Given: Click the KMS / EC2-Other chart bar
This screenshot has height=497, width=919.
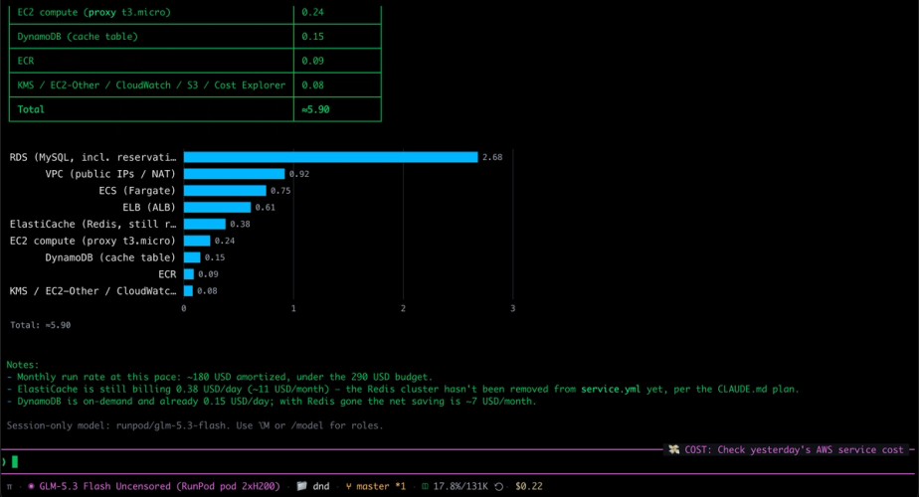Looking at the screenshot, I should pyautogui.click(x=188, y=290).
